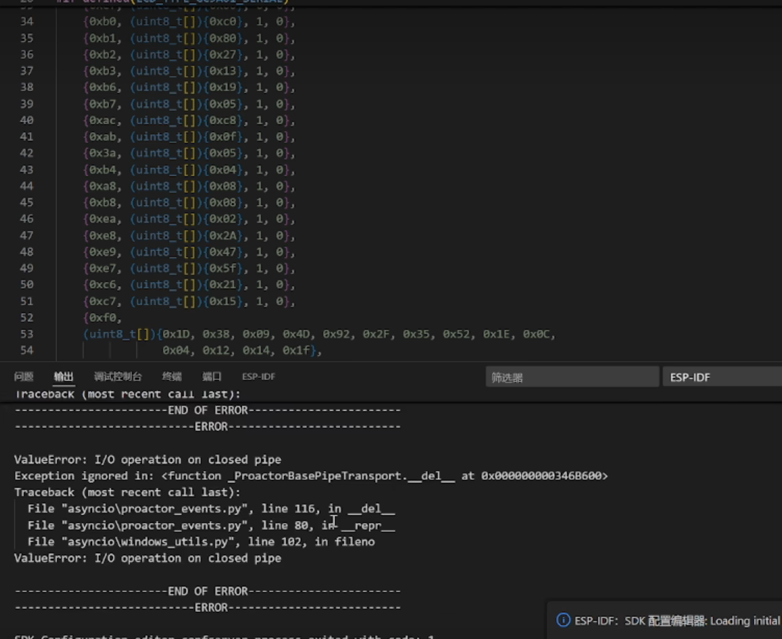Click the code line starting with {0xb7
Screen dimensions: 782x639
tap(189, 103)
